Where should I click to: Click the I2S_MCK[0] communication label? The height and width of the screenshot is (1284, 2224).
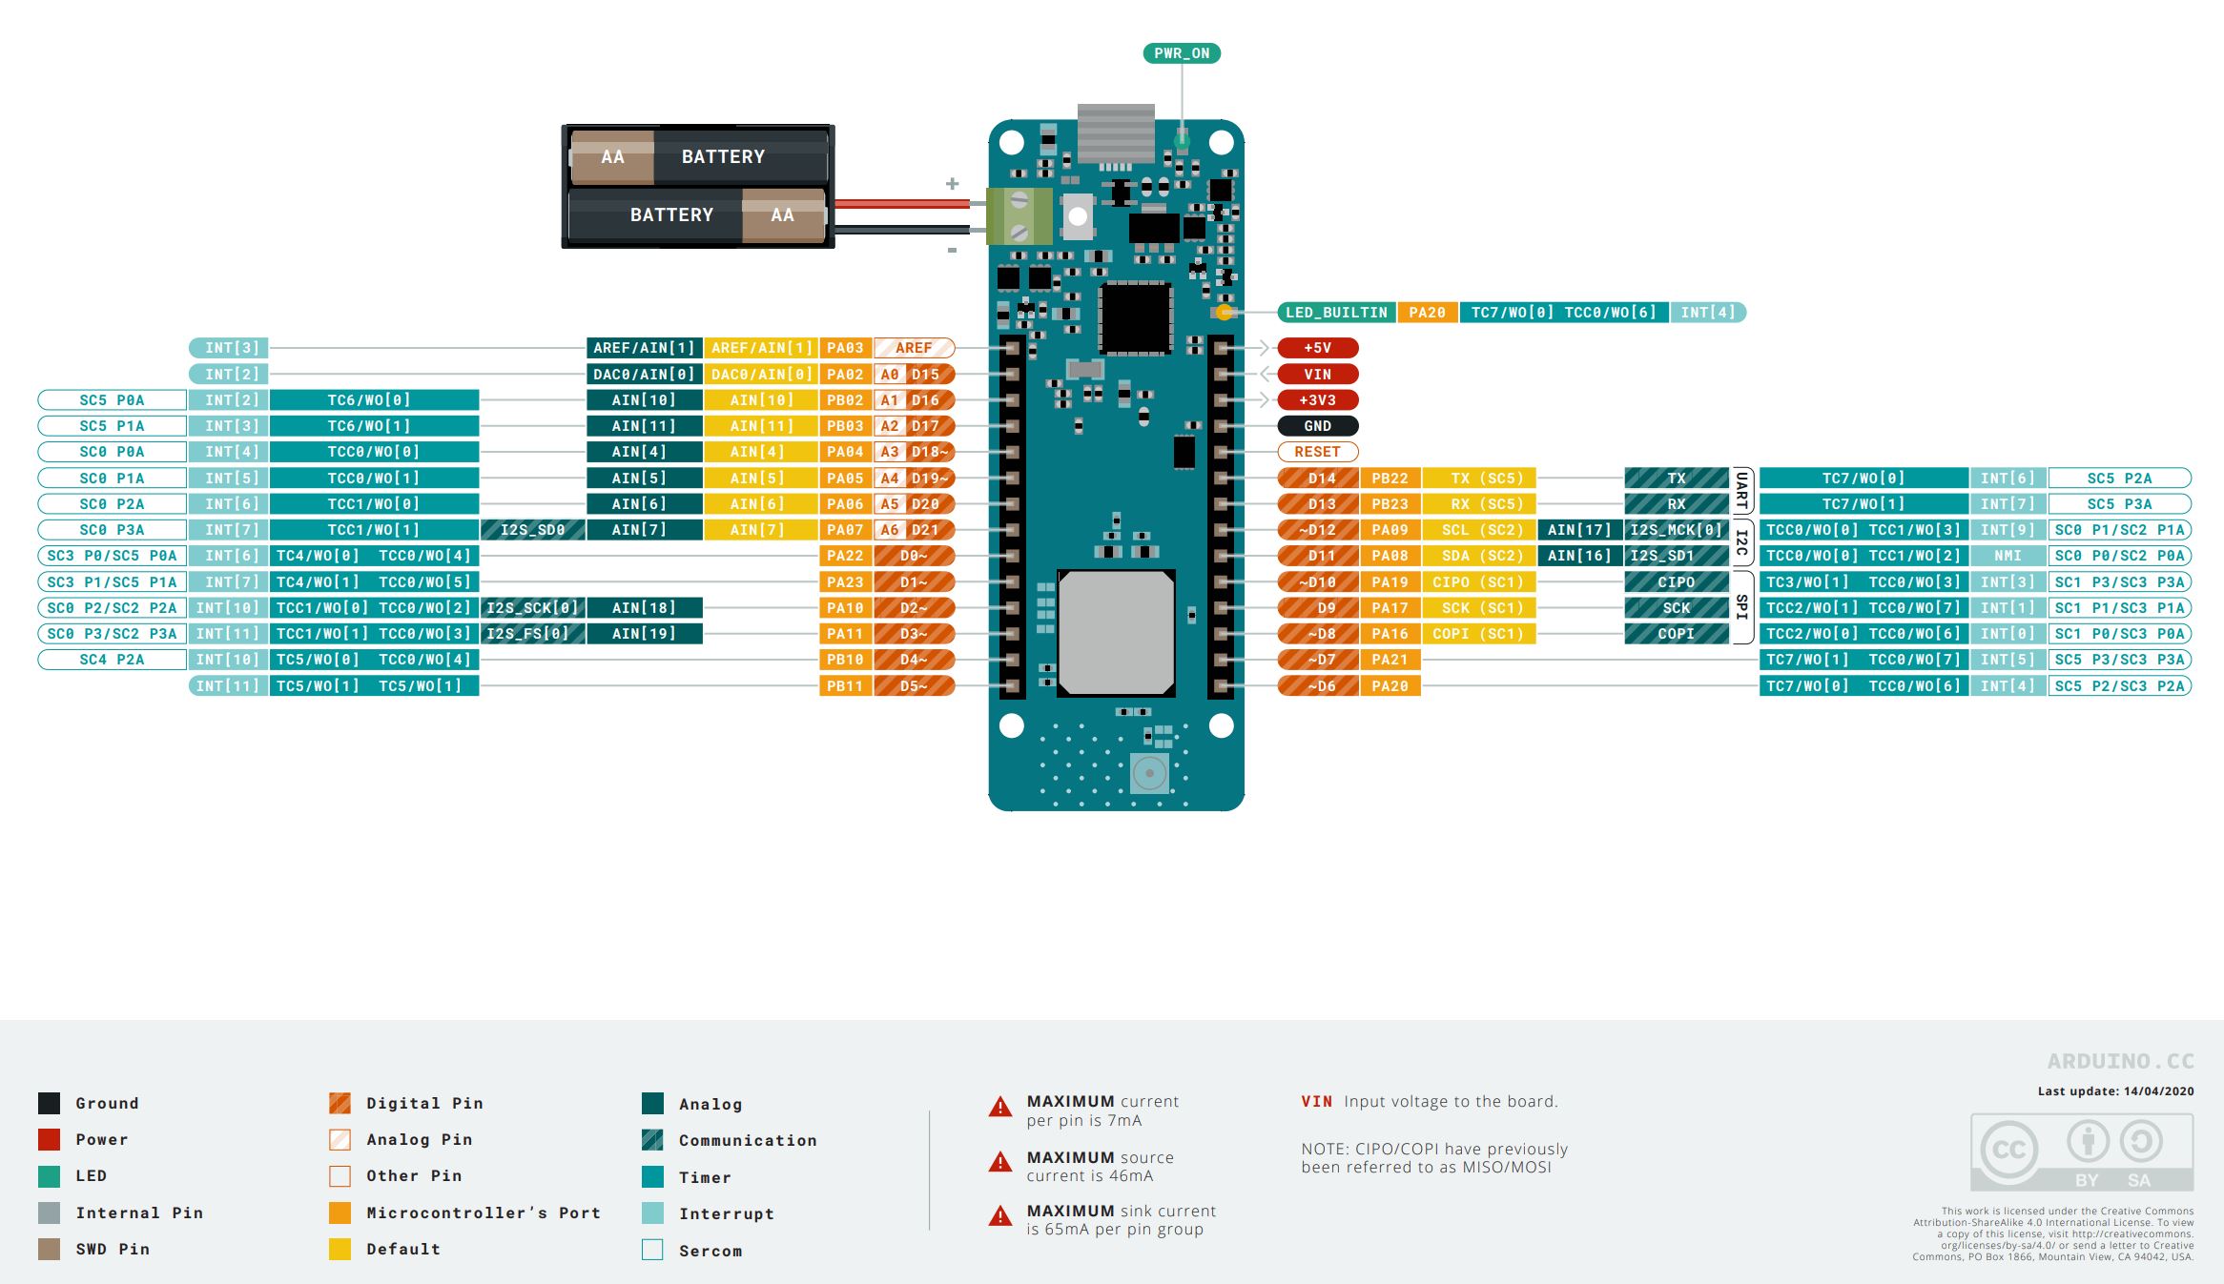(1677, 530)
